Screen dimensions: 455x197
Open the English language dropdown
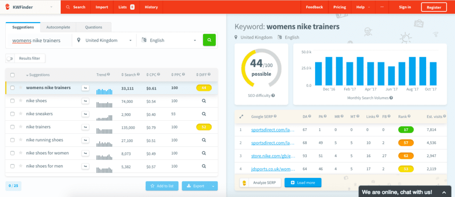point(169,40)
